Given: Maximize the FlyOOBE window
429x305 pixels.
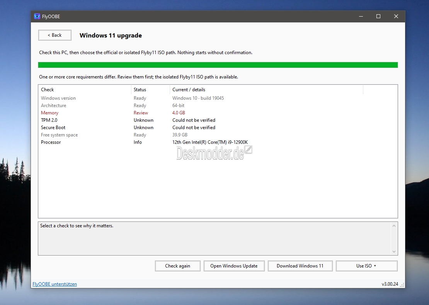Looking at the screenshot, I should pos(378,16).
